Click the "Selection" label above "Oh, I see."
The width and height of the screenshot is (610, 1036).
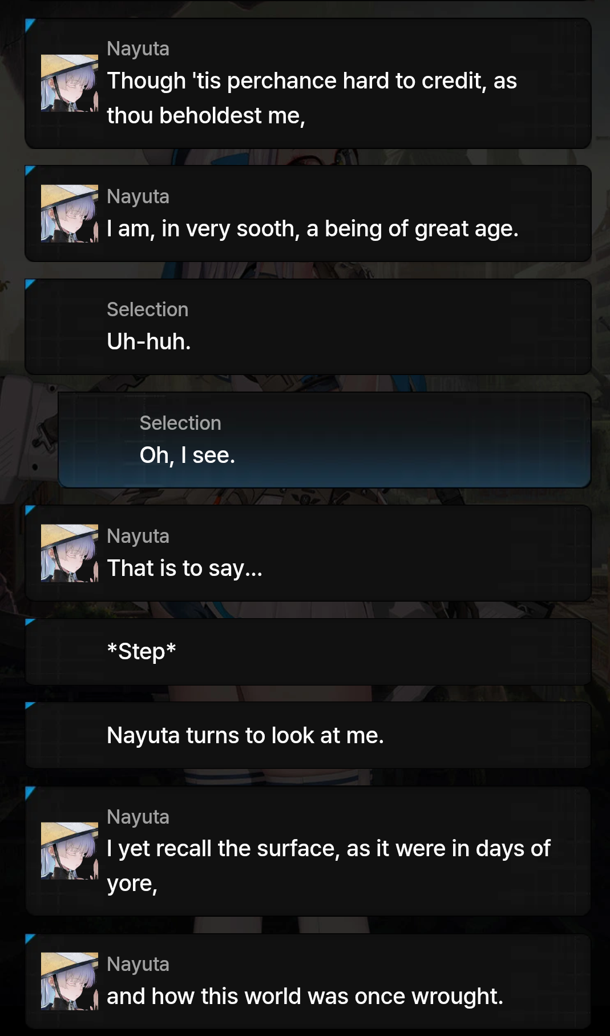click(x=180, y=423)
